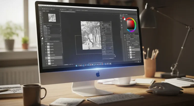
Task: Open first dropdown under floating panel's sliders
Action: (x=107, y=34)
